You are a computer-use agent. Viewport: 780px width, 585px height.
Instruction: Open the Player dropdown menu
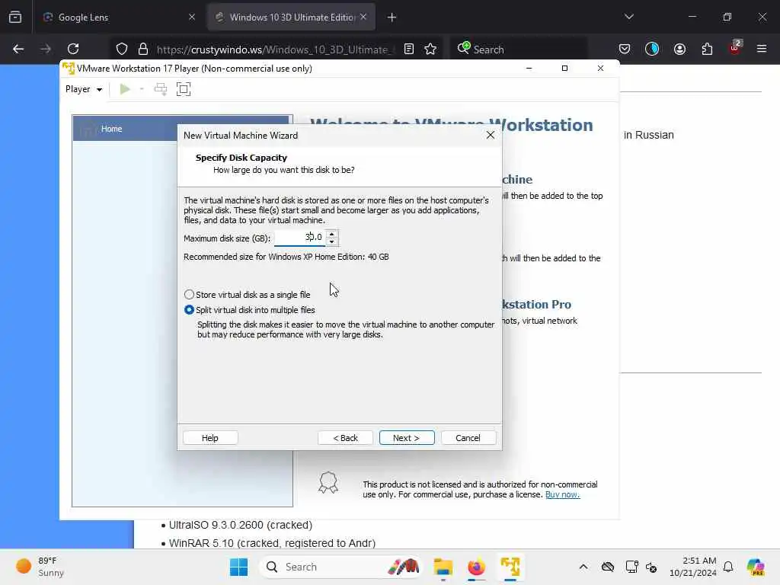(x=84, y=89)
